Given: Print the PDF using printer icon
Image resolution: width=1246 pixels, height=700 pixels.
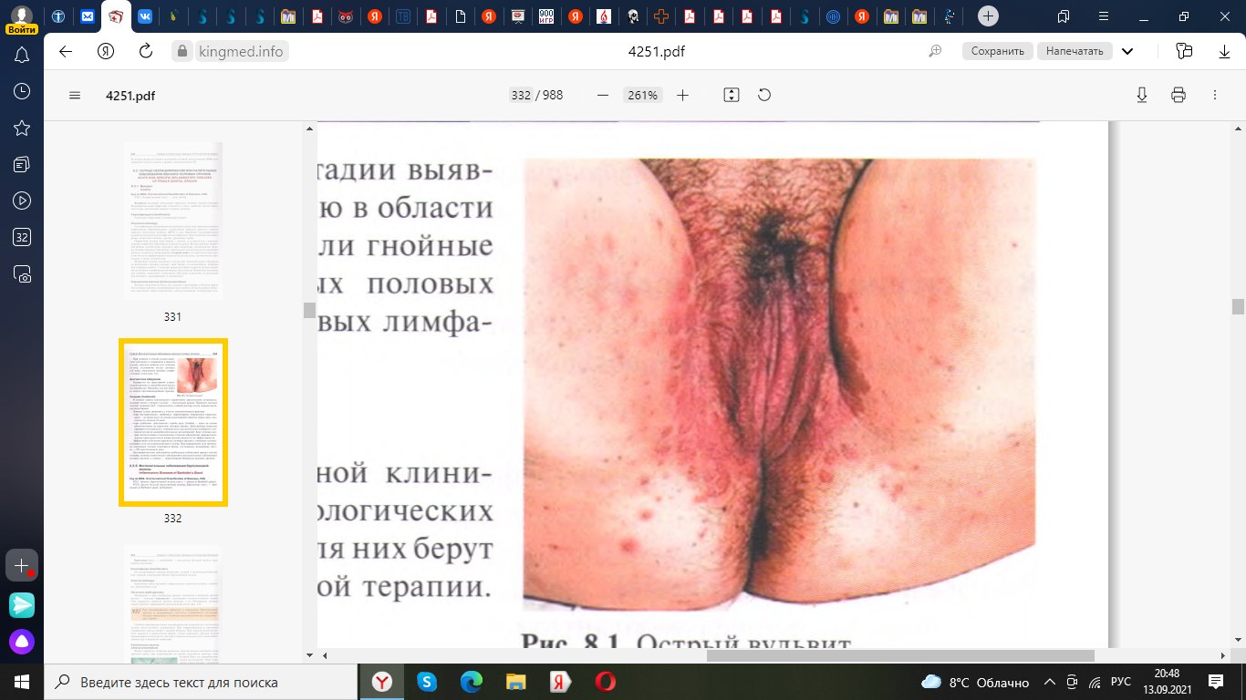Looking at the screenshot, I should point(1178,96).
